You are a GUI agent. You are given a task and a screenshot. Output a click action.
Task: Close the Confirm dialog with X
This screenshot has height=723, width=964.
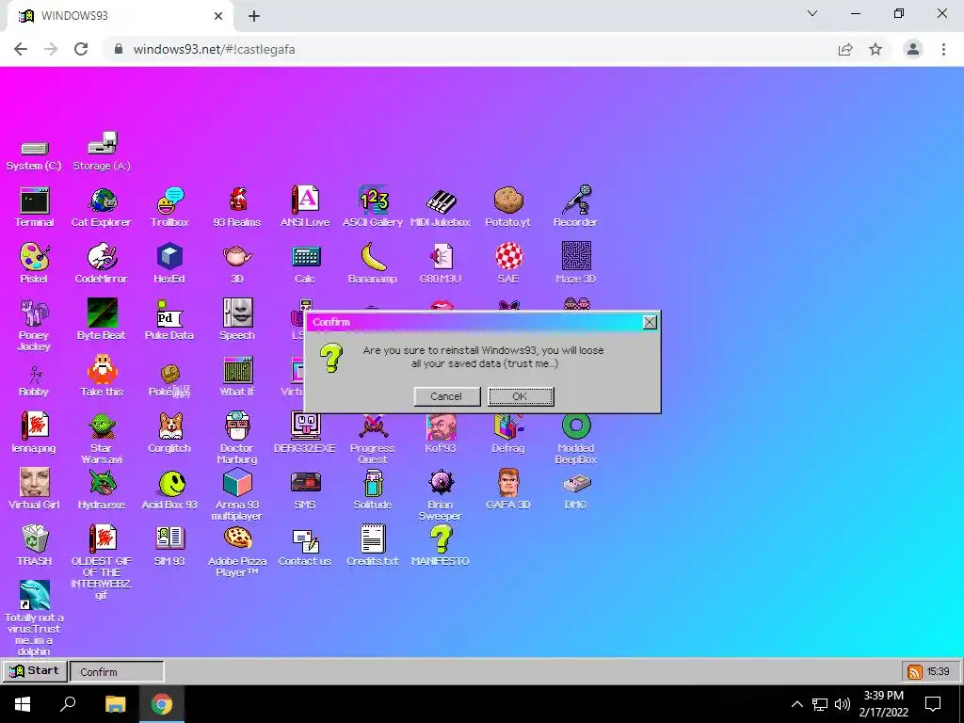coord(650,322)
